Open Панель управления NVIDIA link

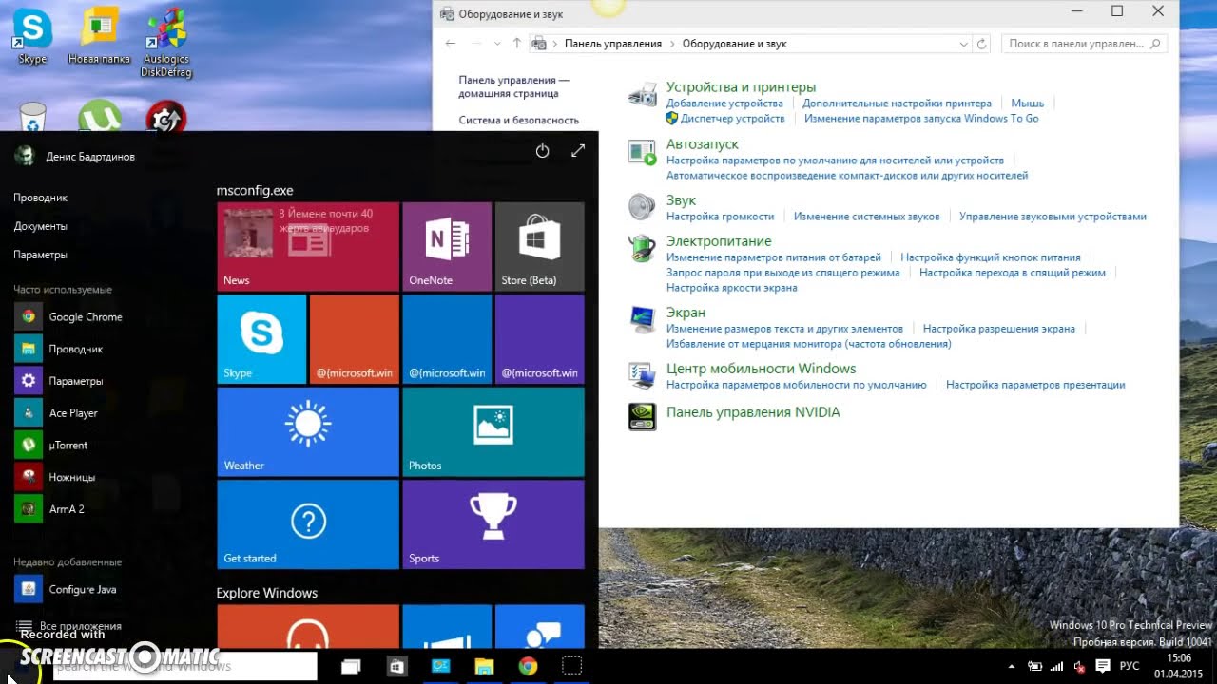point(753,412)
